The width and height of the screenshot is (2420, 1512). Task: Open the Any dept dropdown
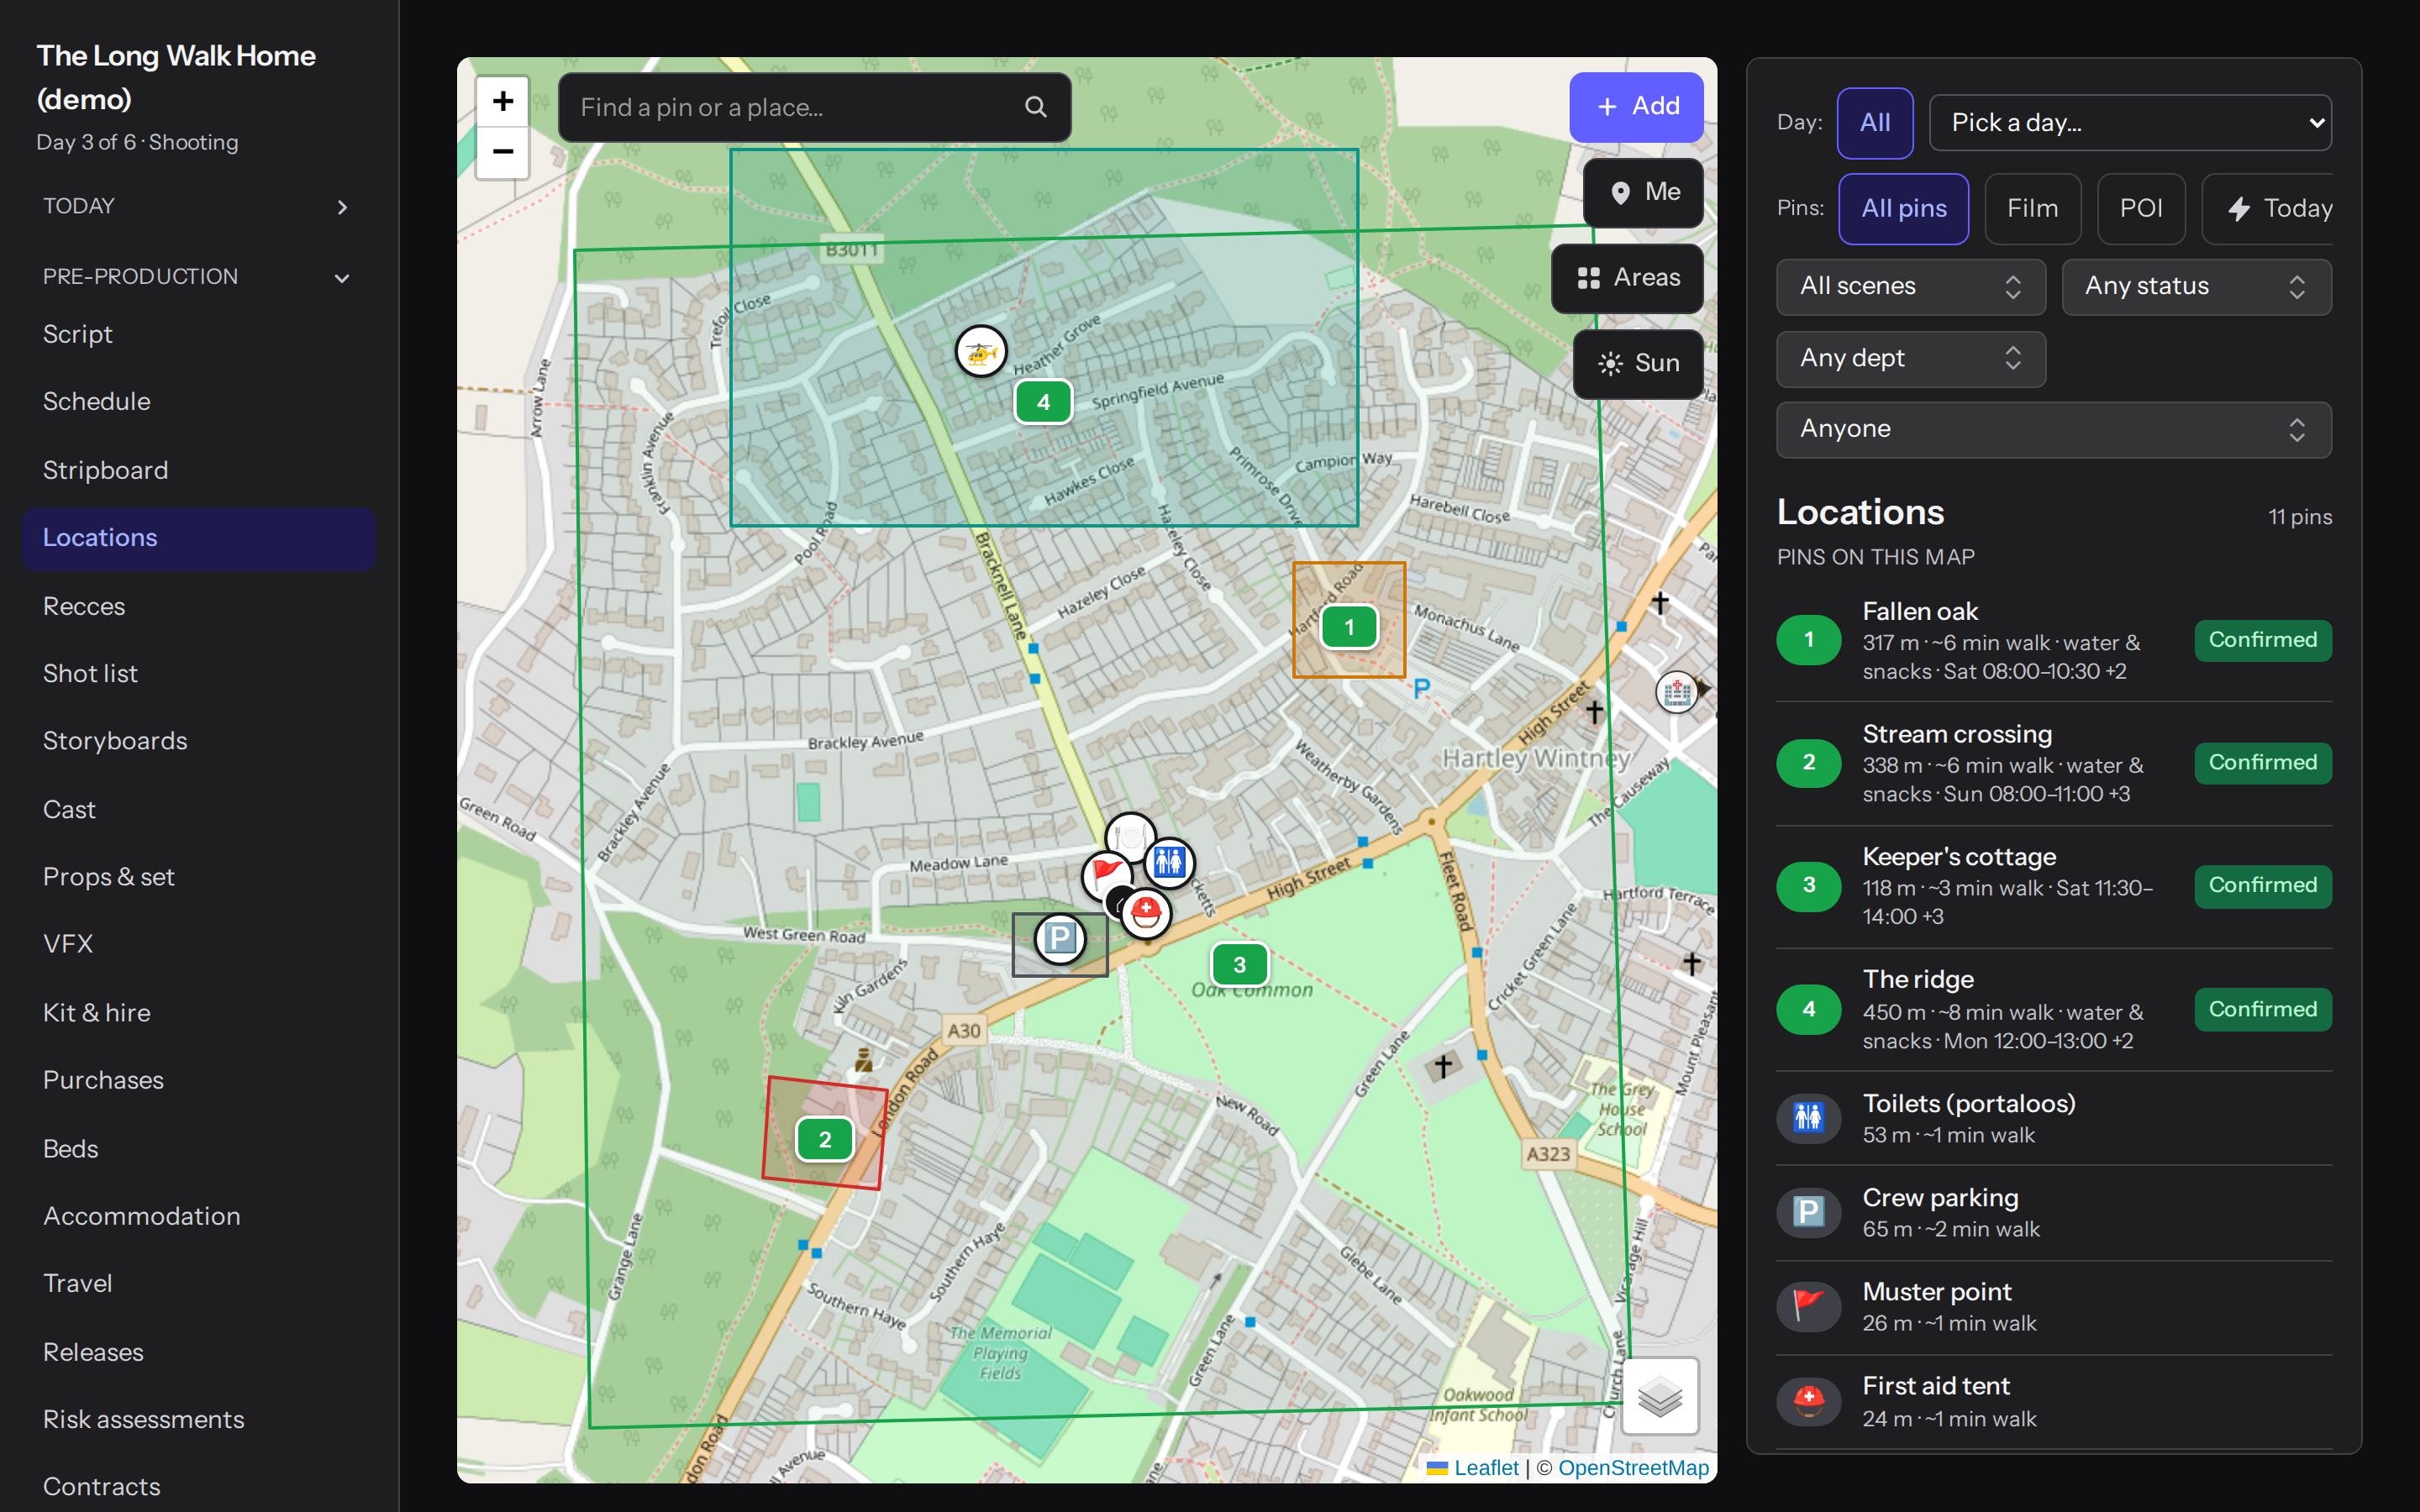[x=1911, y=359]
